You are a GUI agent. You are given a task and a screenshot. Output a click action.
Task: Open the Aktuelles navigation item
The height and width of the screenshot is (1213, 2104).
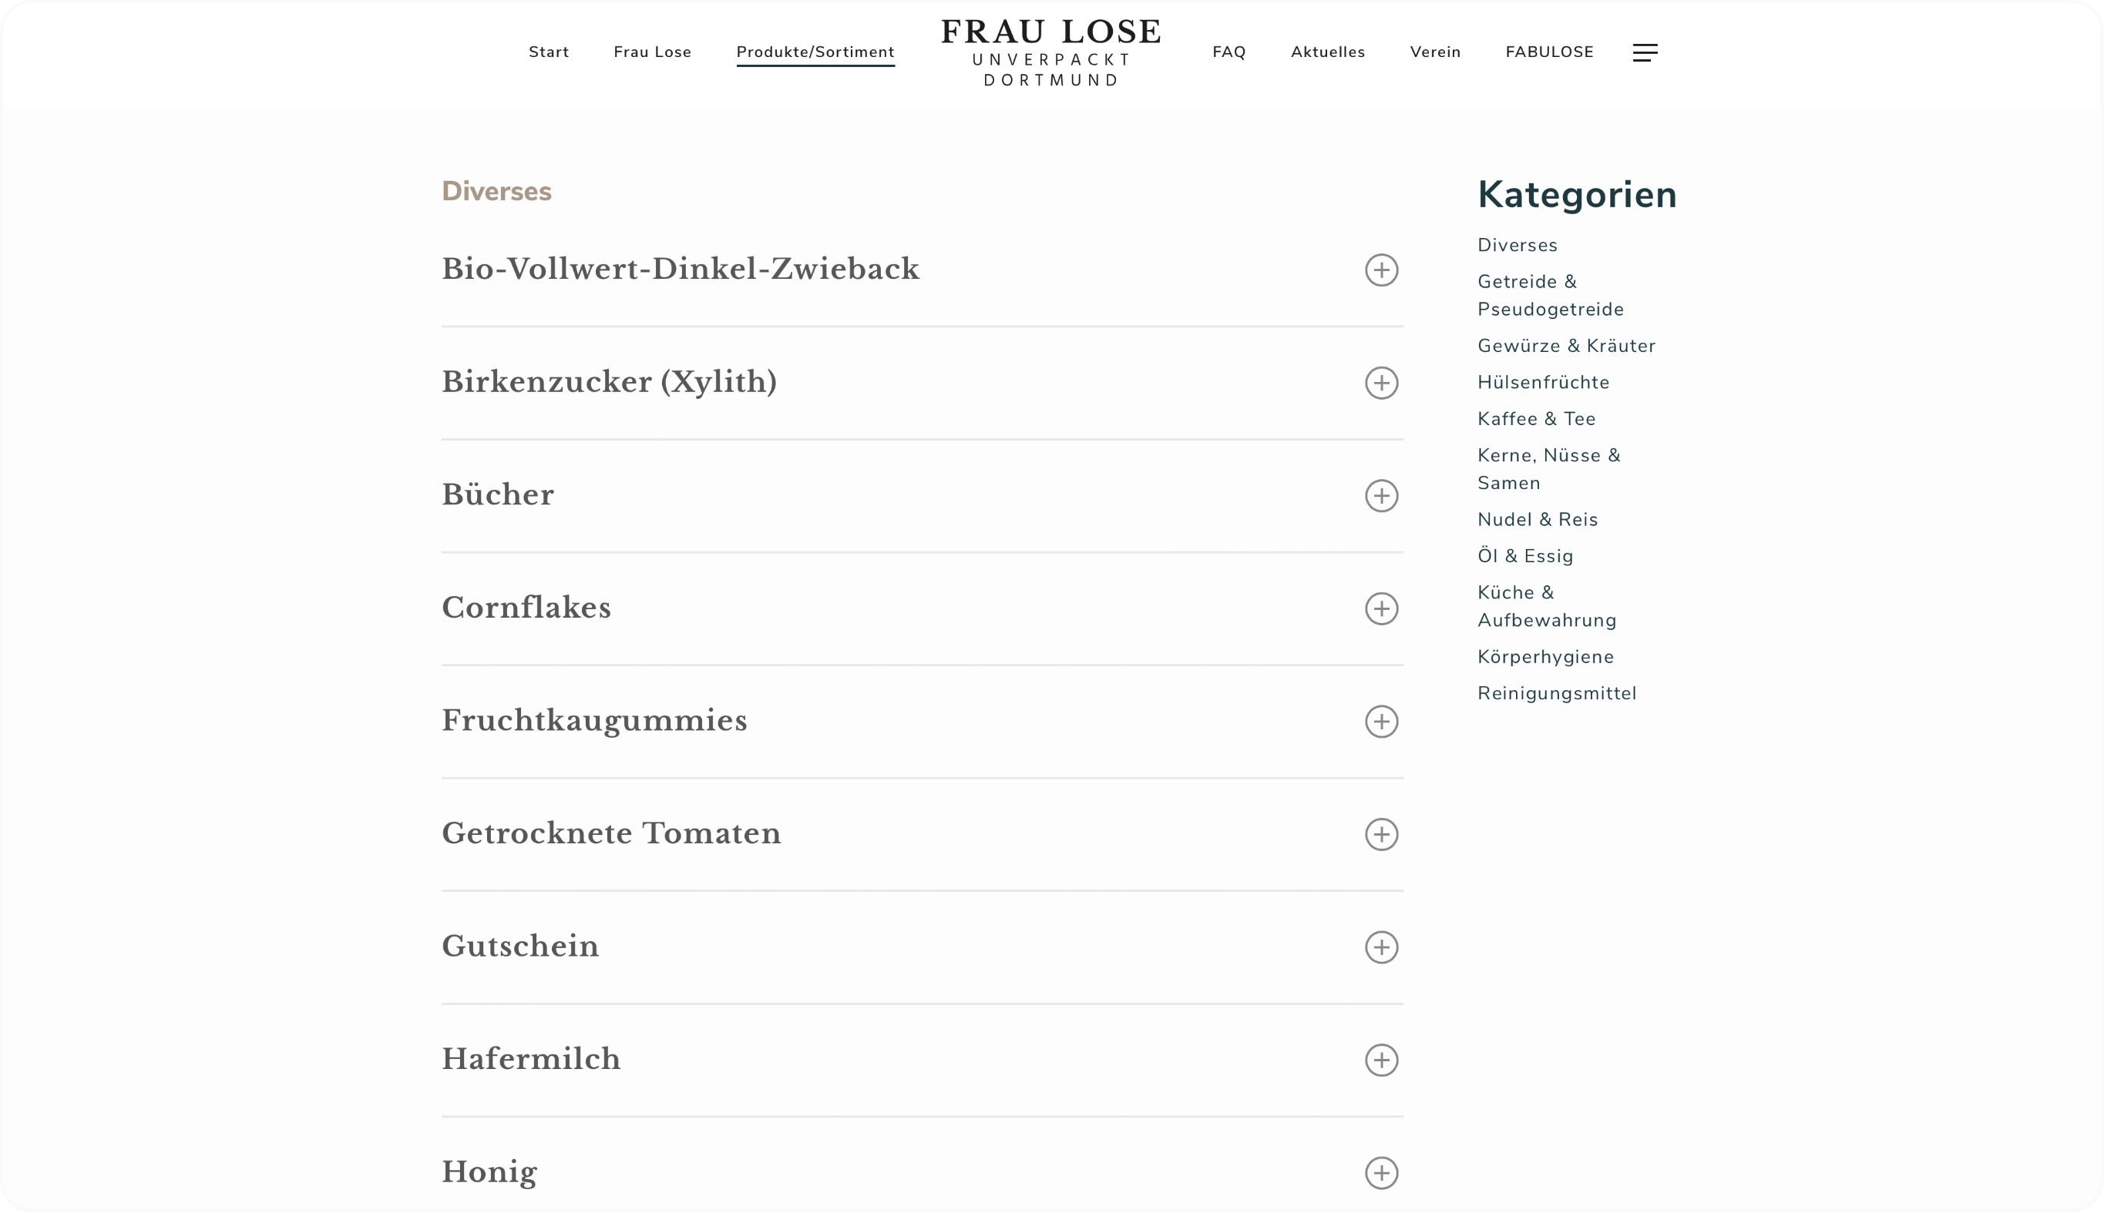[x=1327, y=52]
